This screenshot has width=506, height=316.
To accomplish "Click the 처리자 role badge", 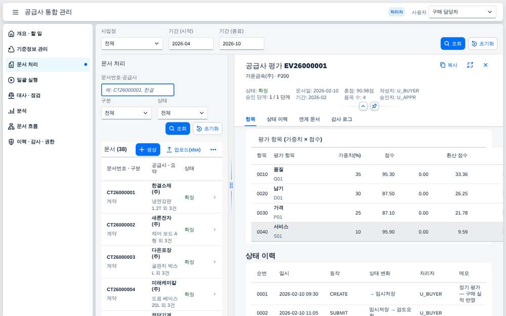I will pyautogui.click(x=397, y=12).
